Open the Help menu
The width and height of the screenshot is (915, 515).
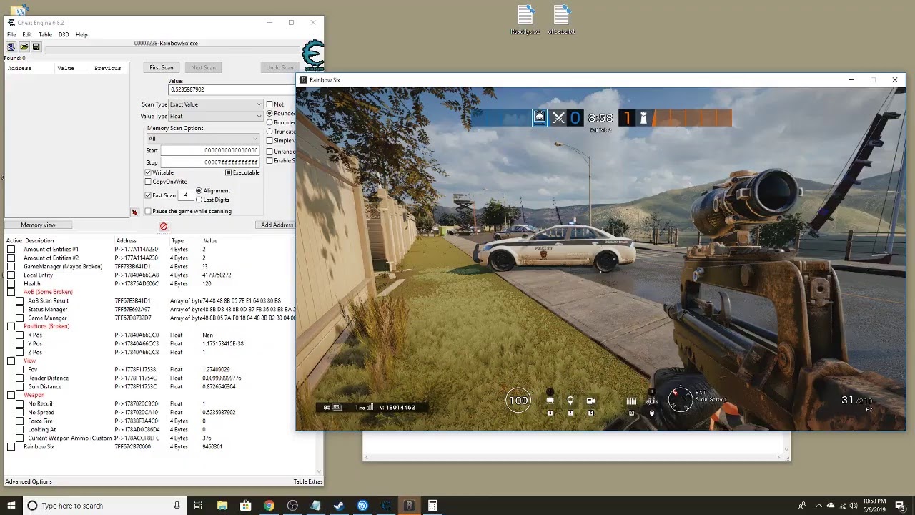click(81, 34)
